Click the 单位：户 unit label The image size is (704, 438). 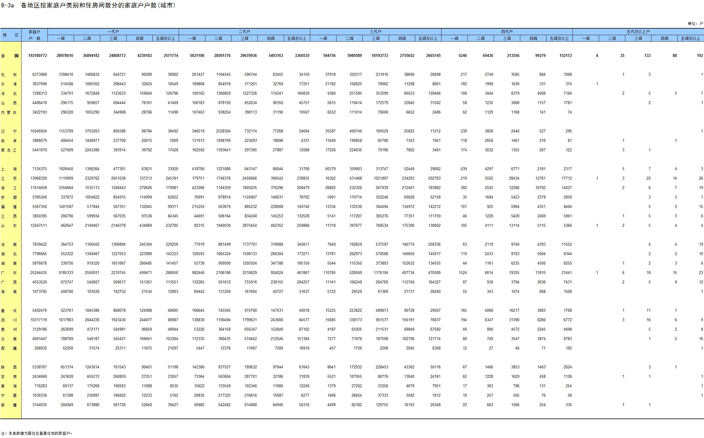coord(695,24)
